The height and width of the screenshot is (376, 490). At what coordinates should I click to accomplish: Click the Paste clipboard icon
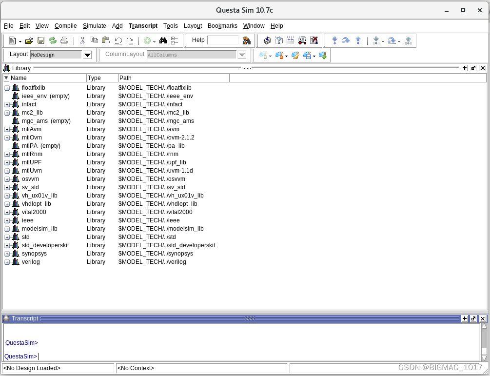(x=106, y=40)
